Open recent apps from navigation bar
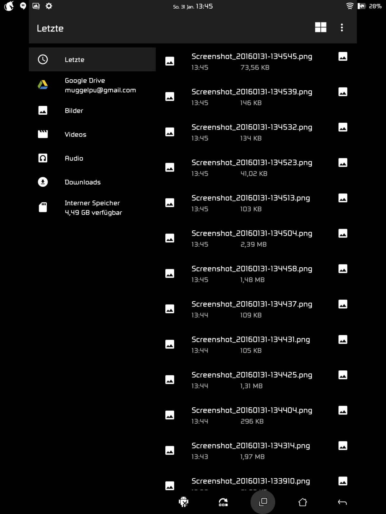386x514 pixels. click(263, 502)
